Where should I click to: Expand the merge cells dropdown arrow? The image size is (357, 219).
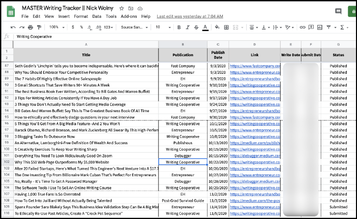[x=242, y=28]
